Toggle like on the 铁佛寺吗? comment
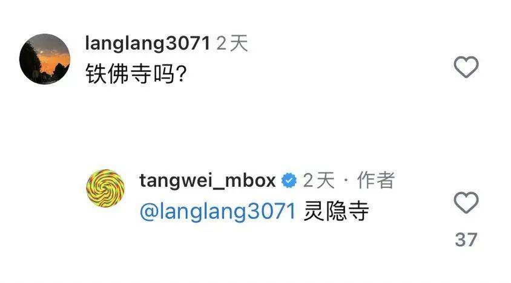 point(466,67)
